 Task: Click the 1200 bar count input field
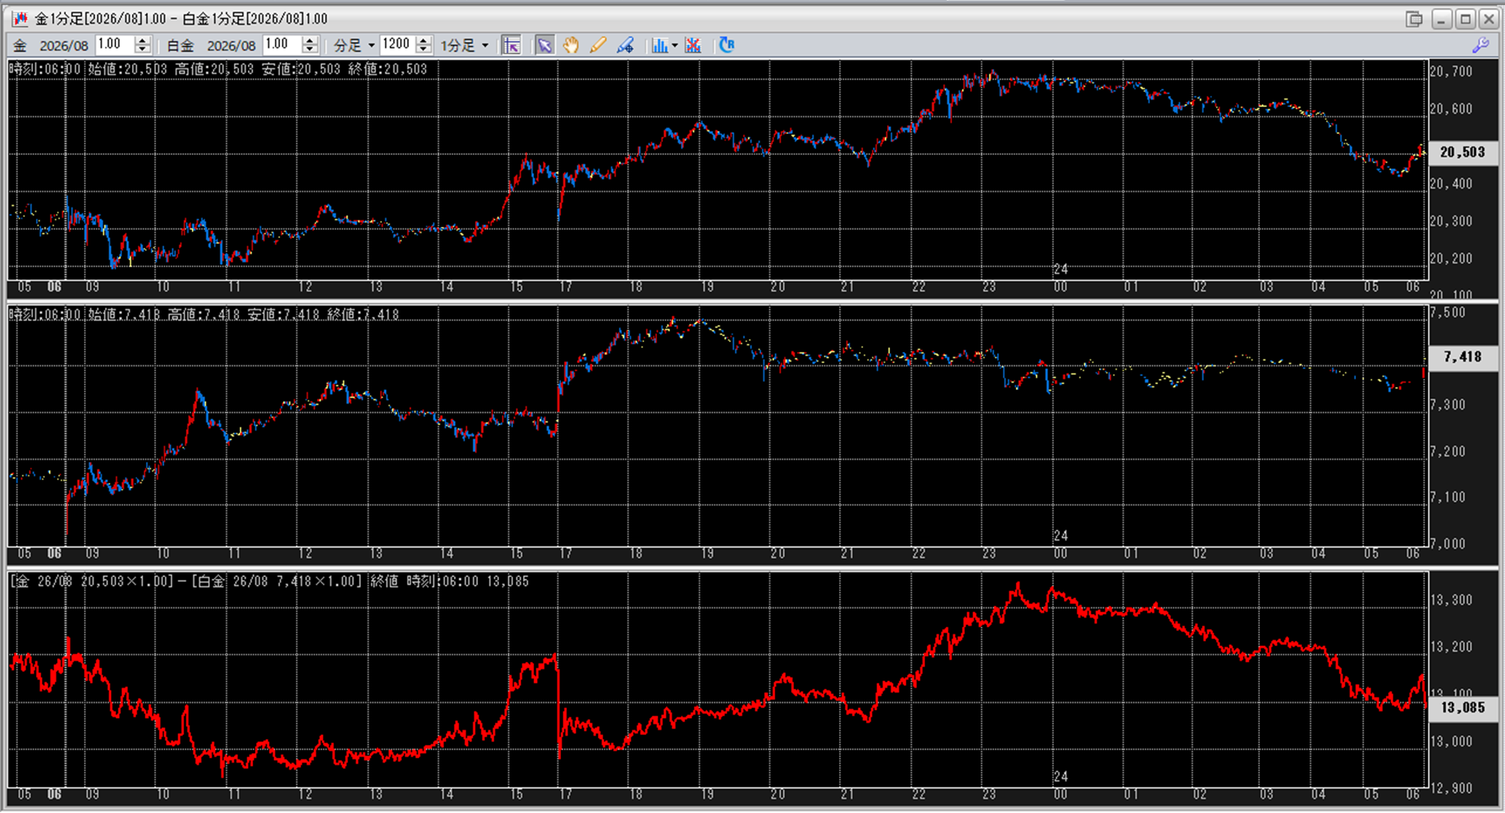pyautogui.click(x=396, y=45)
